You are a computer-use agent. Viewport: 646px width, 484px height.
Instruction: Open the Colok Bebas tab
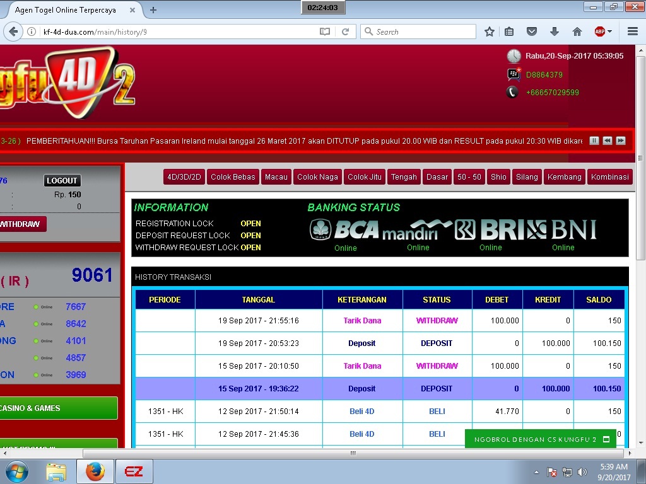pyautogui.click(x=233, y=177)
